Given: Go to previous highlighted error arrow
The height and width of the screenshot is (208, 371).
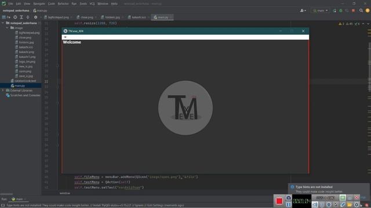Looking at the screenshot, I should (x=363, y=24).
